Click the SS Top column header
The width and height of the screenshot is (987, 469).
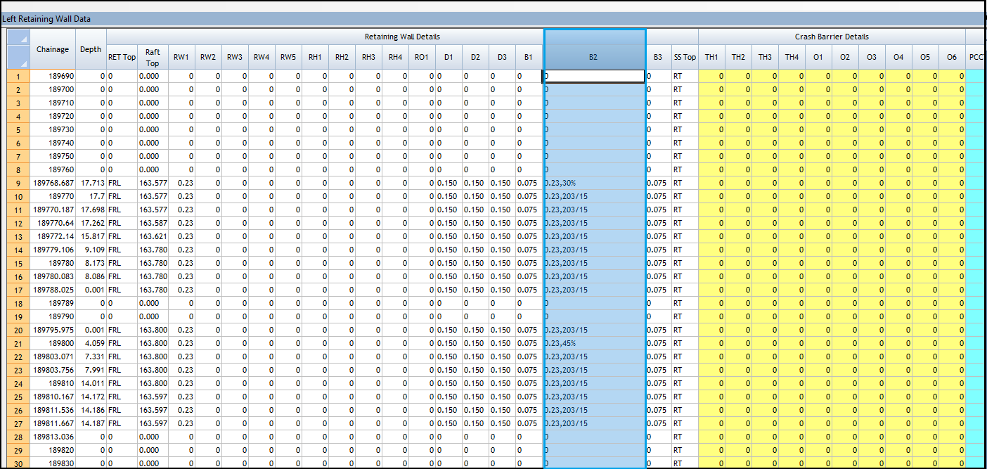pos(685,57)
